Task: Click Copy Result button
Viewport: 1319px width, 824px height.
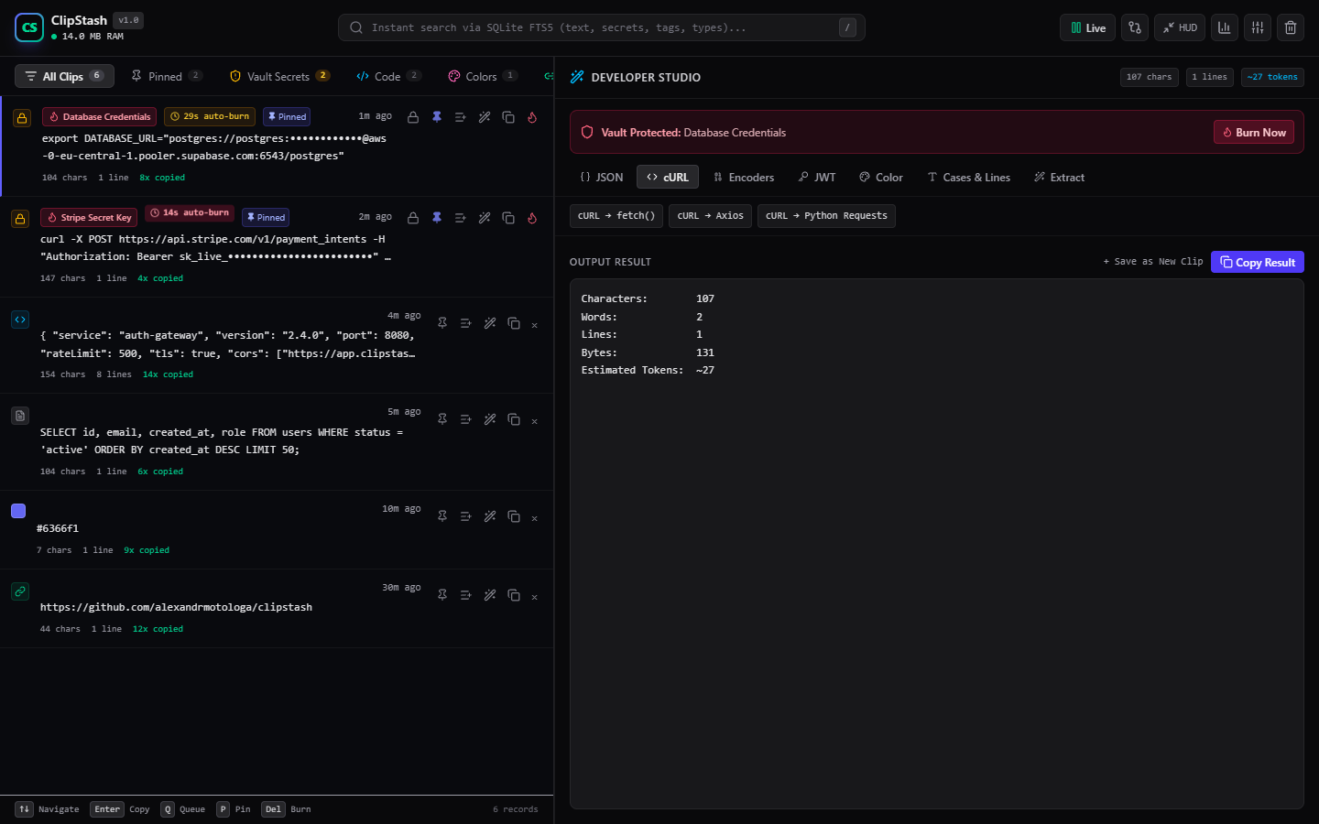Action: click(x=1258, y=262)
